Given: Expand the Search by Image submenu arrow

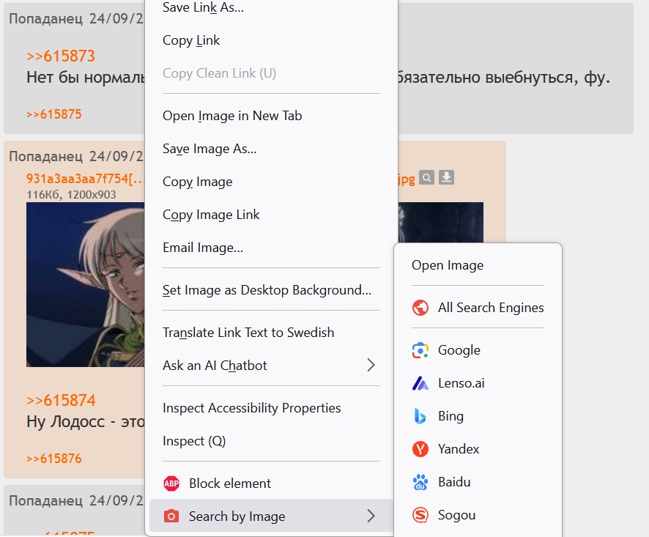Looking at the screenshot, I should pyautogui.click(x=371, y=516).
